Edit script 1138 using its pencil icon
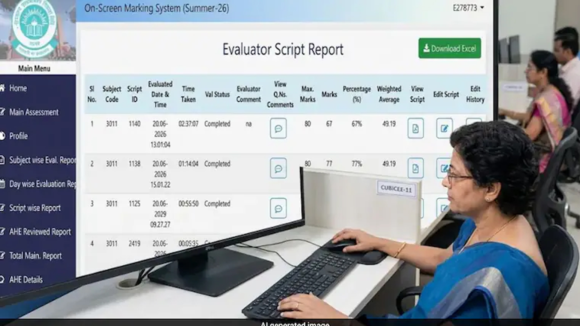Image resolution: width=580 pixels, height=326 pixels. coord(443,168)
